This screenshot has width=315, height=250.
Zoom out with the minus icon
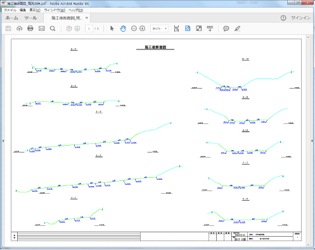[134, 28]
